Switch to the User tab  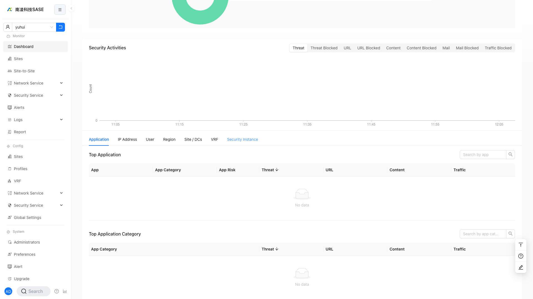(150, 139)
